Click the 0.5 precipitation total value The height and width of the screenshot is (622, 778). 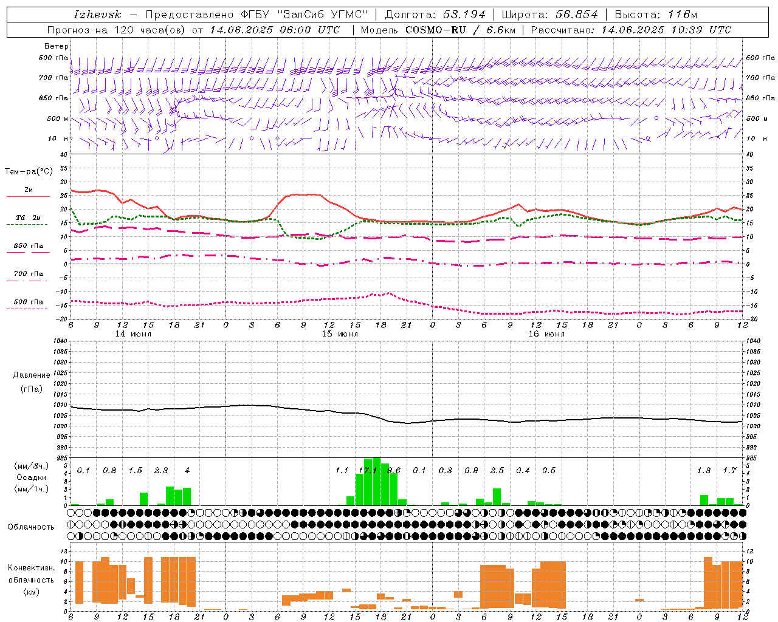549,470
